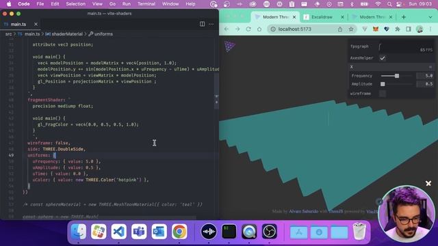Image resolution: width=438 pixels, height=246 pixels.
Task: Open the MetaMask fox extension
Action: pyautogui.click(x=376, y=29)
